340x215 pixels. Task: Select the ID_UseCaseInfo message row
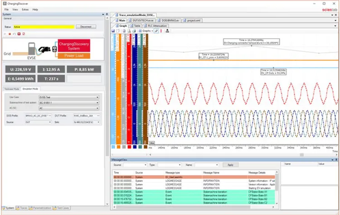194,177
